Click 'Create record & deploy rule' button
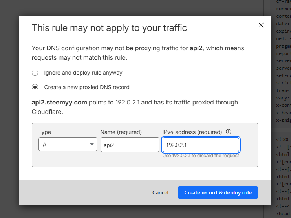This screenshot has height=218, width=291. (218, 192)
